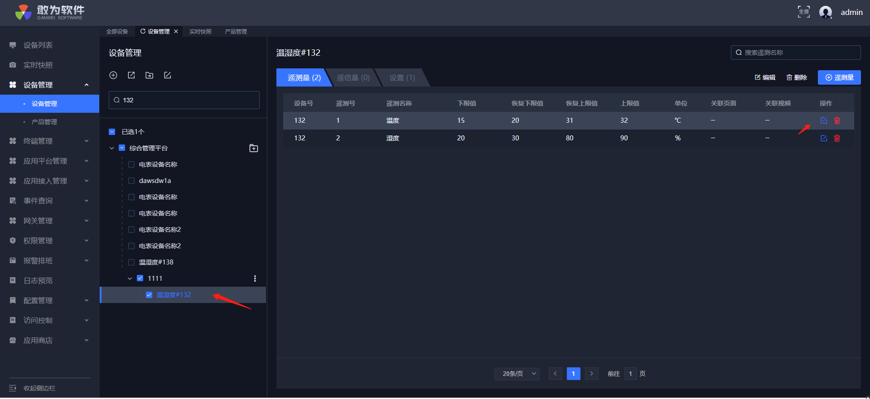Viewport: 870px width, 399px height.
Task: Expand the 应用商店 sidebar chevron
Action: (x=87, y=340)
